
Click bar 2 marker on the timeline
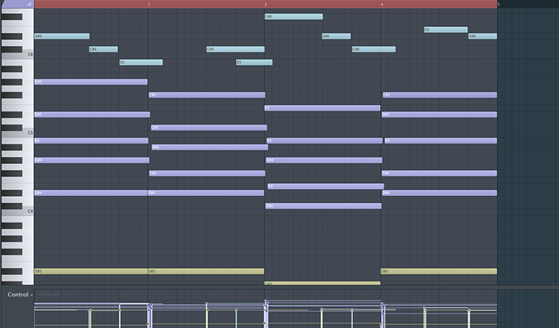tap(148, 4)
